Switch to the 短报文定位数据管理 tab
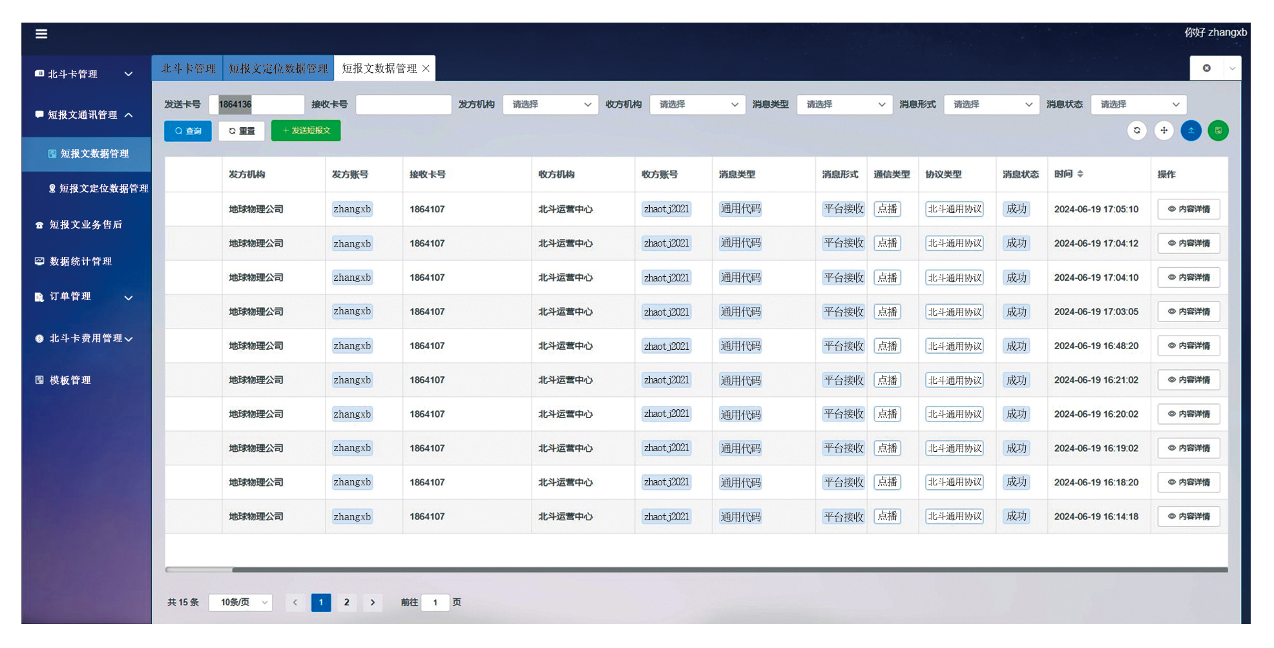The height and width of the screenshot is (648, 1274). click(278, 68)
